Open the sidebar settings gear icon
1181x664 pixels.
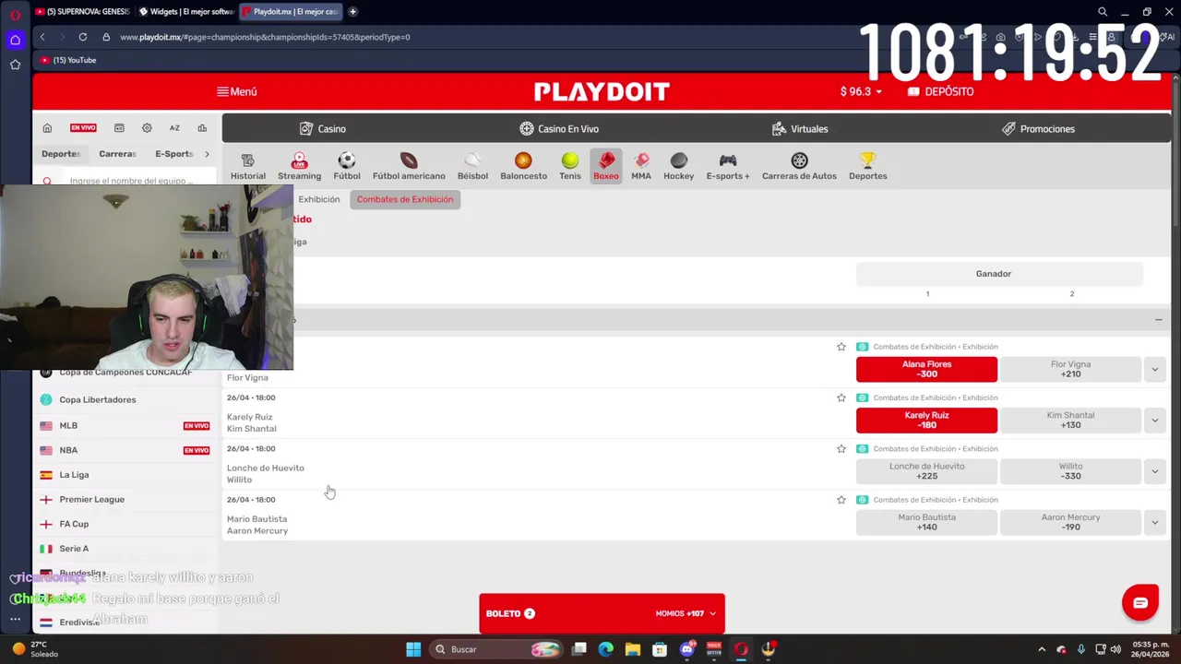click(147, 128)
